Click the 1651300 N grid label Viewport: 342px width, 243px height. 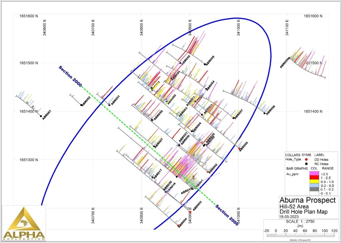pos(29,159)
